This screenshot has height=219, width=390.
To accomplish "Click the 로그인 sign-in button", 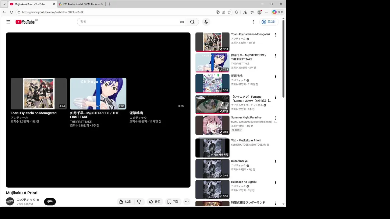I will (x=268, y=22).
